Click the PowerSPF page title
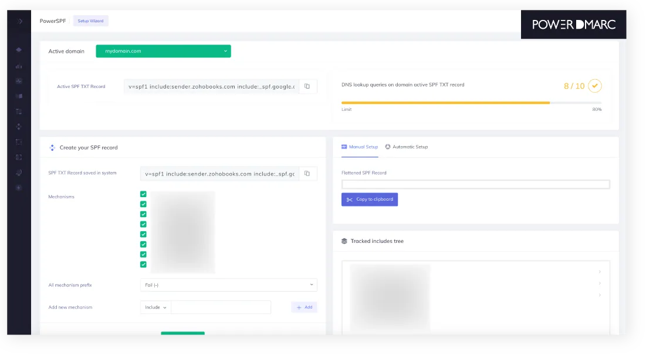This screenshot has width=646, height=355. [53, 21]
